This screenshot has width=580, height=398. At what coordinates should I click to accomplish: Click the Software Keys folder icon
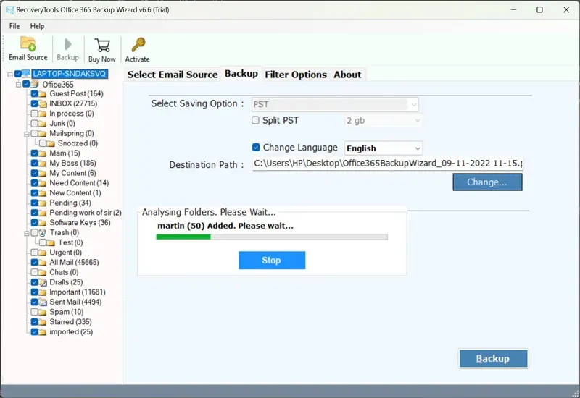click(43, 223)
